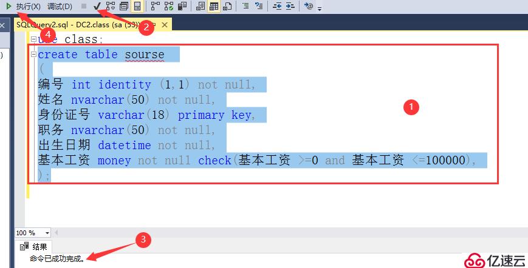Toggle IntelliSense Enabled toolbar button
This screenshot has height=268, width=528.
tap(137, 6)
